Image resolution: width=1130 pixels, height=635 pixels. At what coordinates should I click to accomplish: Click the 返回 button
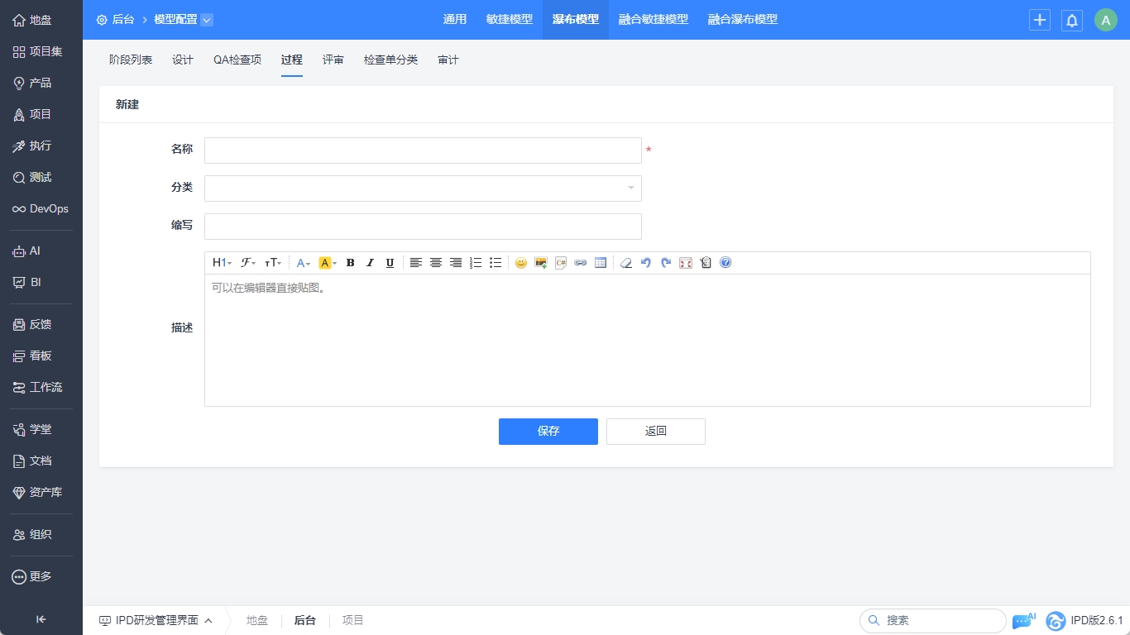pyautogui.click(x=655, y=432)
